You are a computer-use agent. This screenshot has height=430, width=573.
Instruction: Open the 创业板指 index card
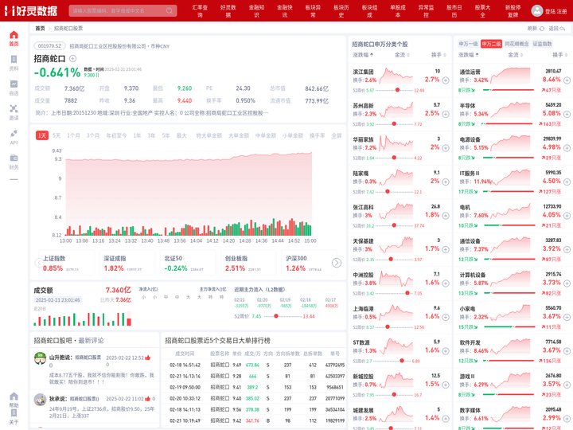250,264
